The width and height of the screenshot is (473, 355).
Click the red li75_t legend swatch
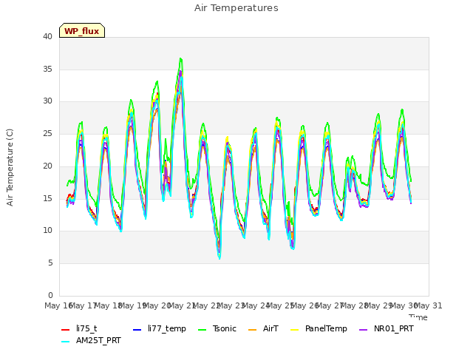pos(66,330)
